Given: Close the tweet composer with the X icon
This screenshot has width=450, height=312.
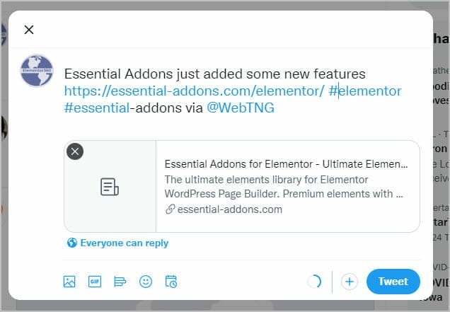Looking at the screenshot, I should [x=29, y=30].
